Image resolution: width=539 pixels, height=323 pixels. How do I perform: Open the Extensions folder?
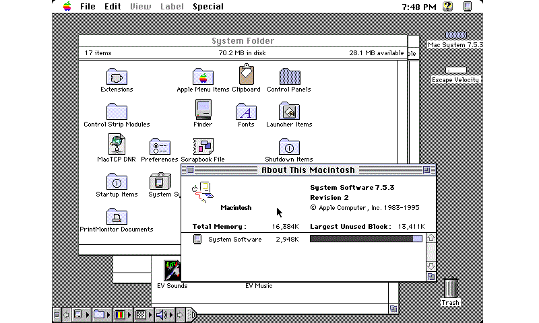click(x=117, y=76)
